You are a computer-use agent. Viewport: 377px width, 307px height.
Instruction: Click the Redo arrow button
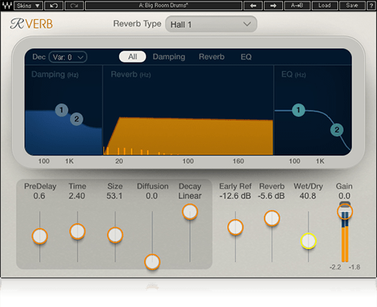pos(74,5)
